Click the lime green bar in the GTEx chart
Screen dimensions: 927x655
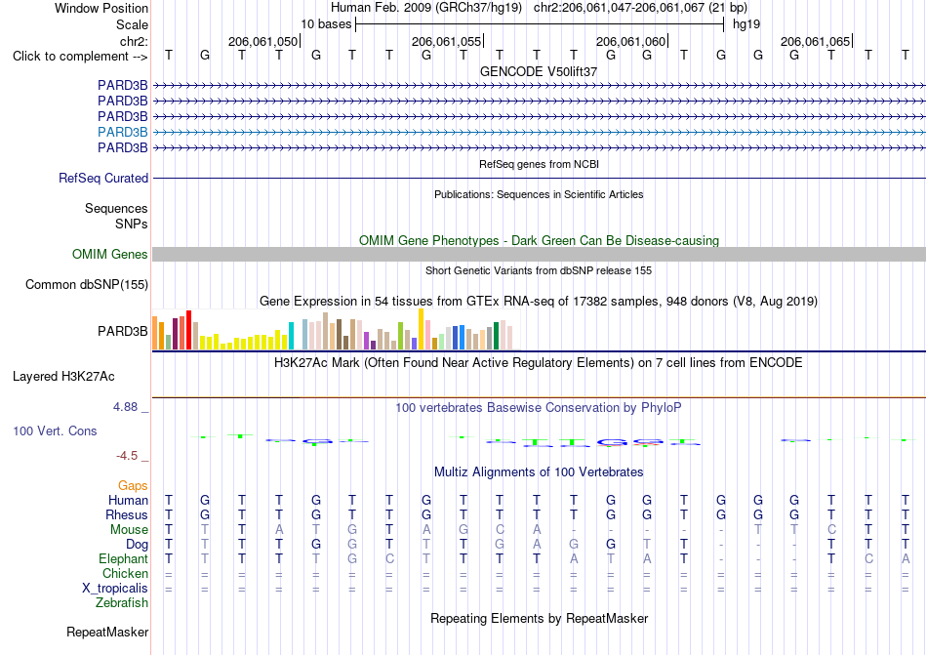pos(400,336)
